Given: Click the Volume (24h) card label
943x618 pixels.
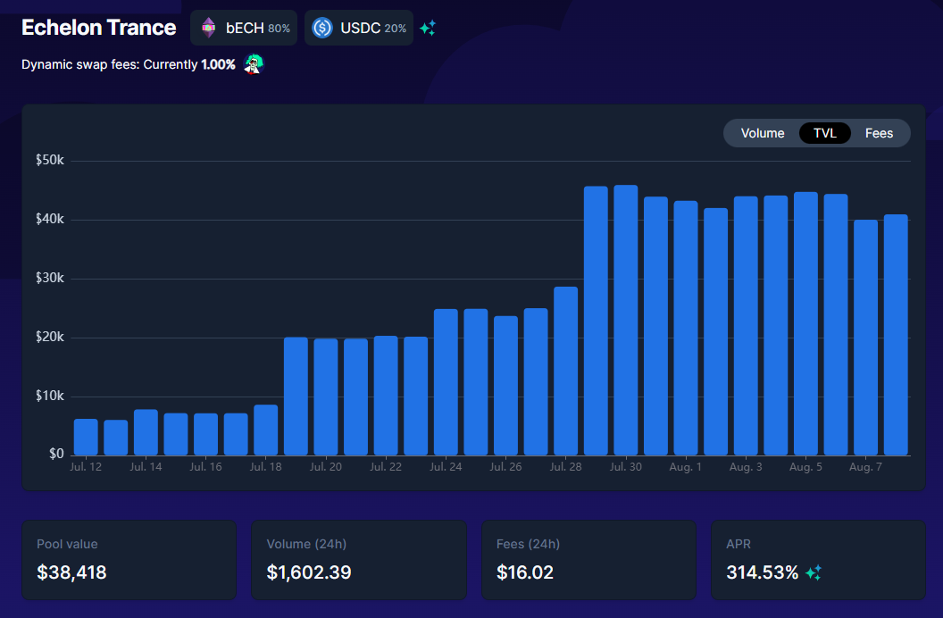Looking at the screenshot, I should pos(306,544).
